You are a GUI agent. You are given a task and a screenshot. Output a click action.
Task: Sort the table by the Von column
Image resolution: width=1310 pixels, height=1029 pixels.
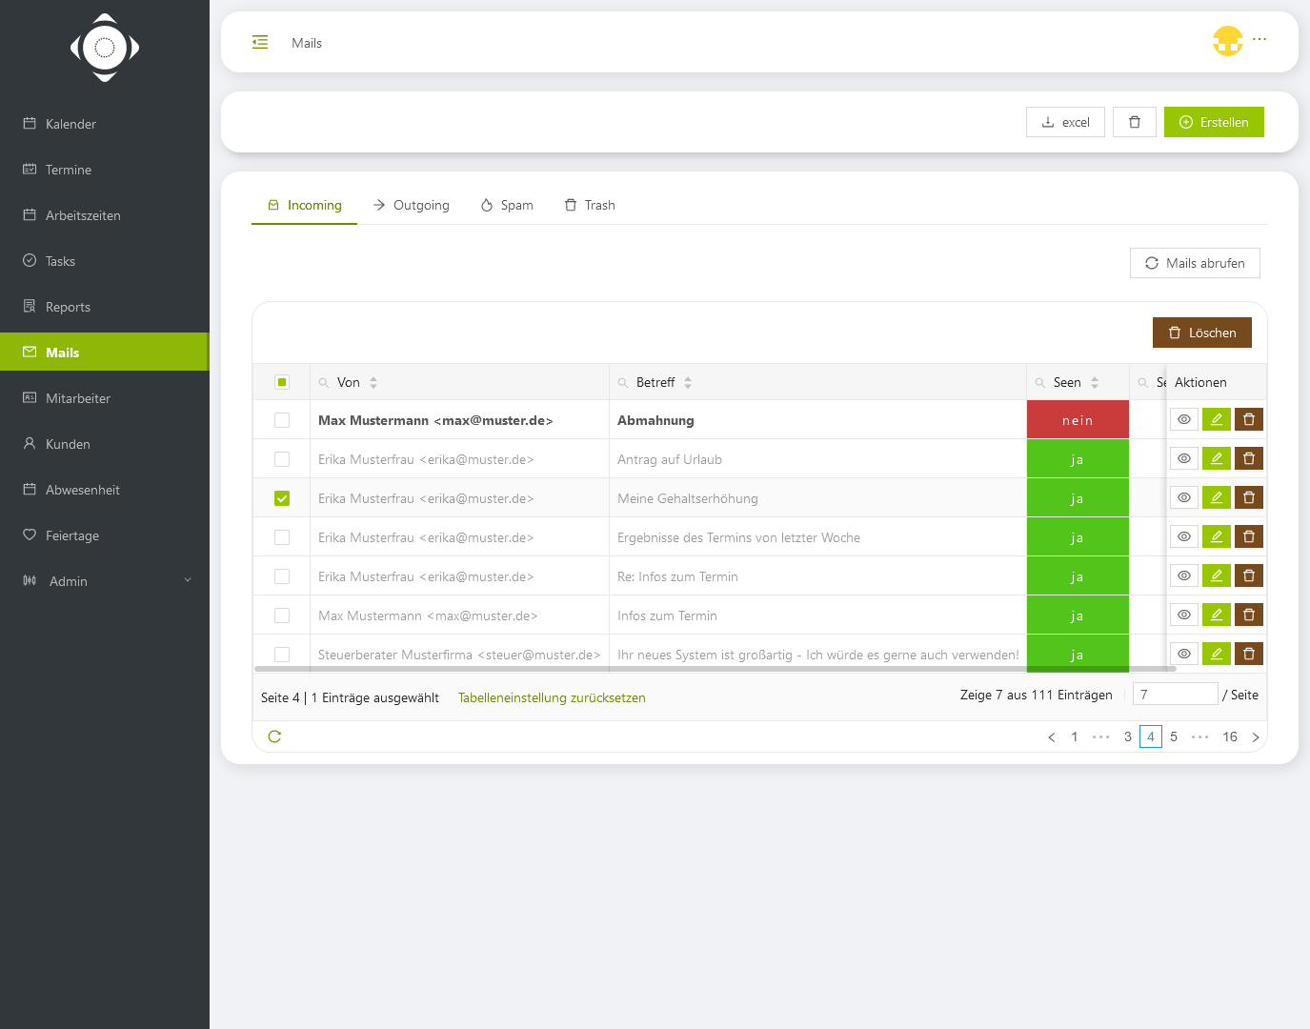pyautogui.click(x=373, y=383)
